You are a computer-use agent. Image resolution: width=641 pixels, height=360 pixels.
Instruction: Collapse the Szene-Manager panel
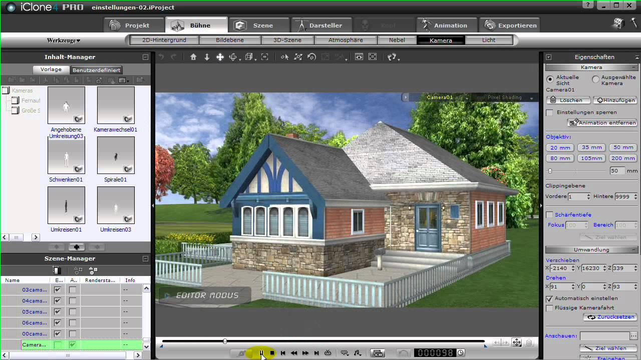pos(145,259)
